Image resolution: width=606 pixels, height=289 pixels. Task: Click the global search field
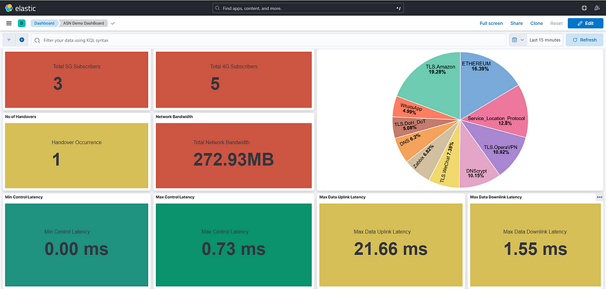pyautogui.click(x=308, y=8)
